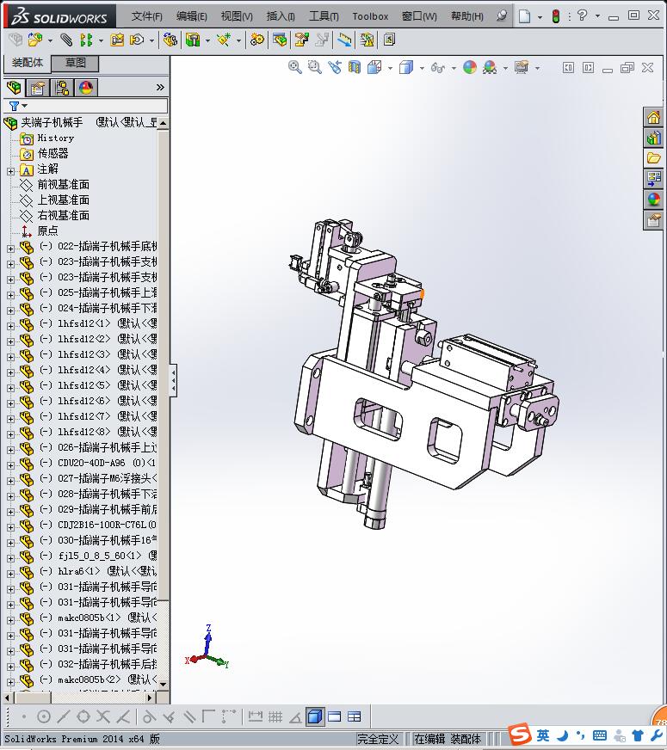Screen dimensions: 667x750
Task: Toggle the four-view viewport layout button
Action: [x=354, y=716]
